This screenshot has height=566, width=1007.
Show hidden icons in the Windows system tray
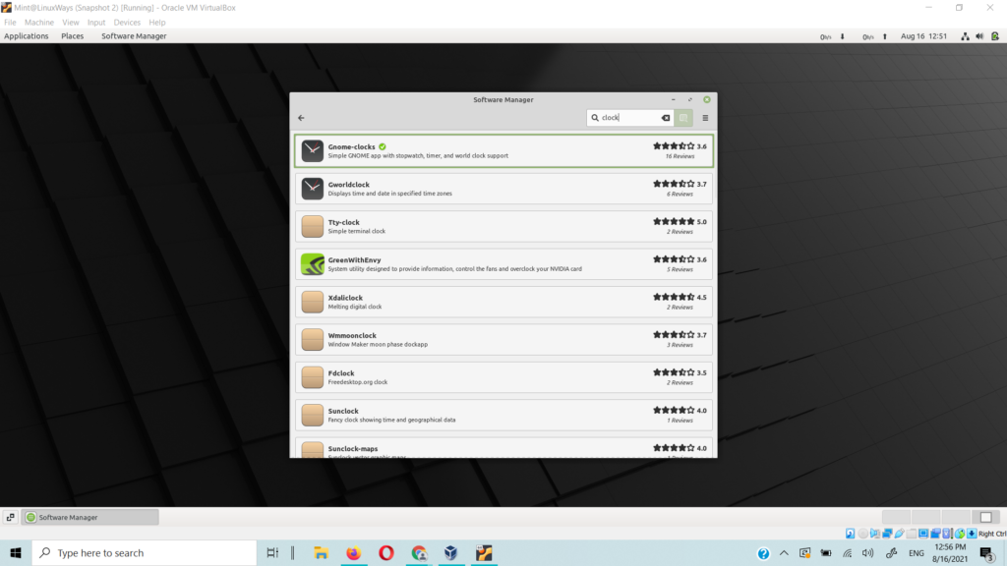(x=783, y=553)
